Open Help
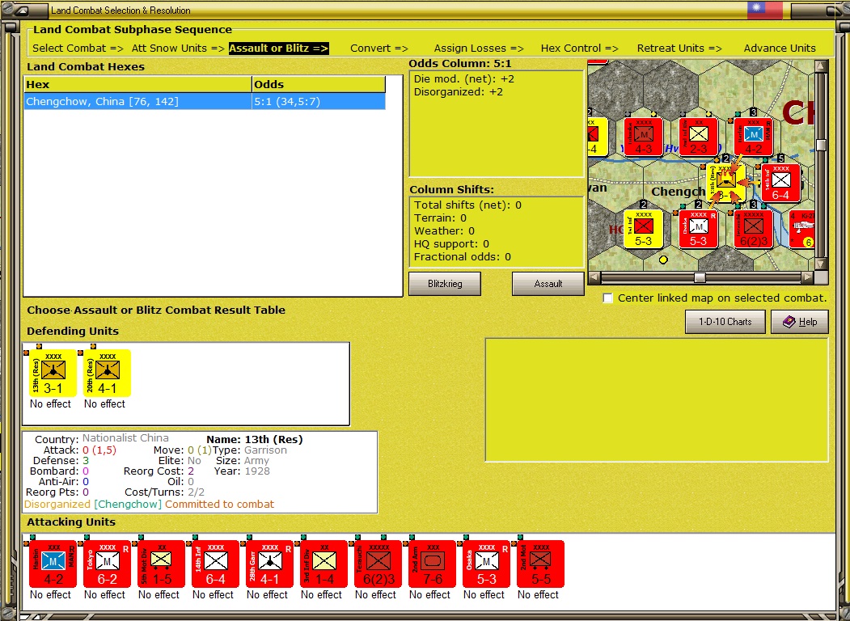This screenshot has width=850, height=621. 800,322
